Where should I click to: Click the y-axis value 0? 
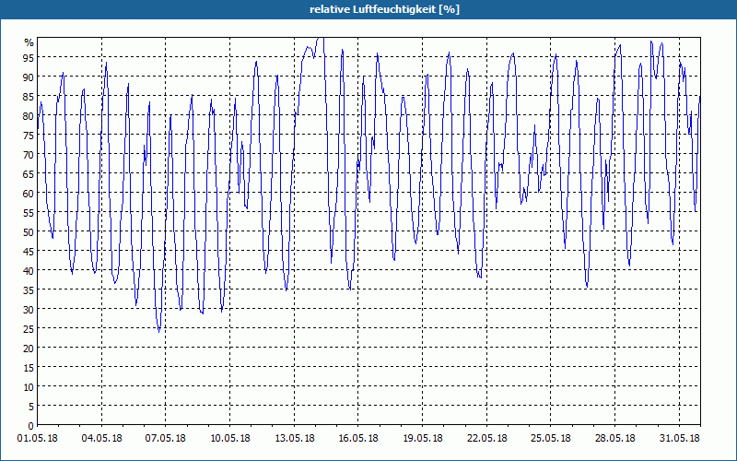pyautogui.click(x=31, y=426)
